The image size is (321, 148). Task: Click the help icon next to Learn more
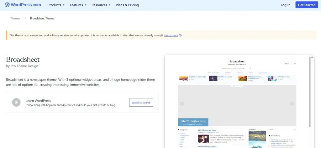tap(180, 35)
